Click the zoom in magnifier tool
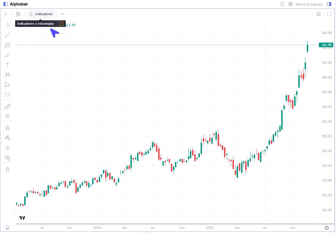The height and width of the screenshot is (234, 336). coord(7,116)
